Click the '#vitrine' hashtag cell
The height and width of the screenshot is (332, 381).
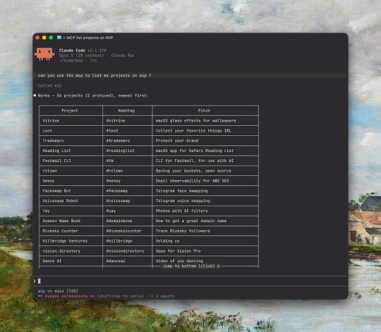click(x=116, y=121)
